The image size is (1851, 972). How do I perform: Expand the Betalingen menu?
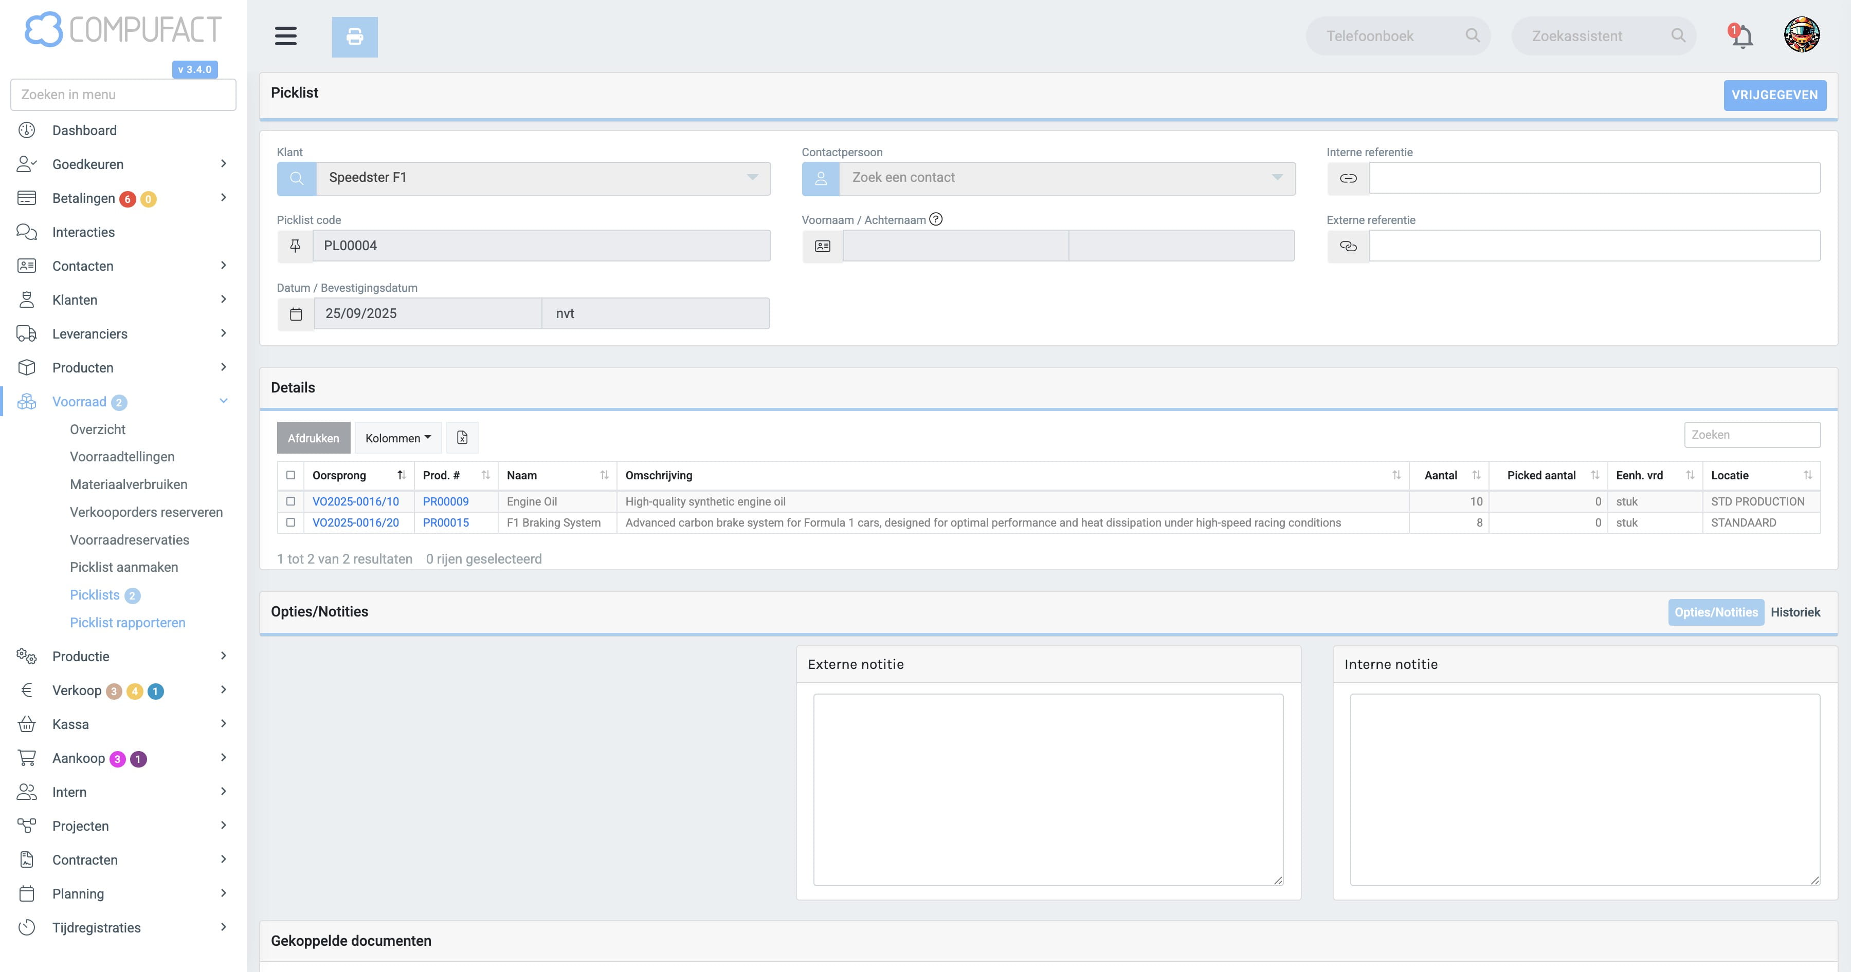coord(224,197)
